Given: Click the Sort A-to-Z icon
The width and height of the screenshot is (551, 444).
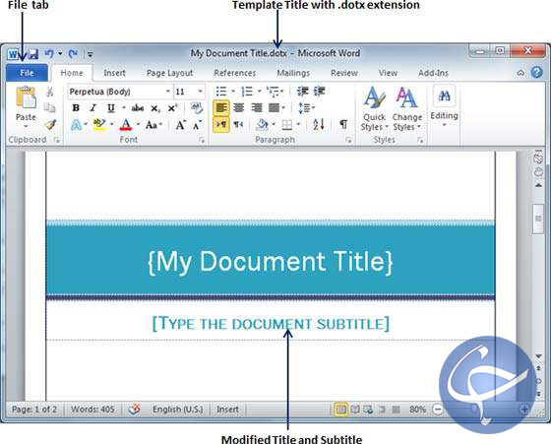Looking at the screenshot, I should 319,124.
